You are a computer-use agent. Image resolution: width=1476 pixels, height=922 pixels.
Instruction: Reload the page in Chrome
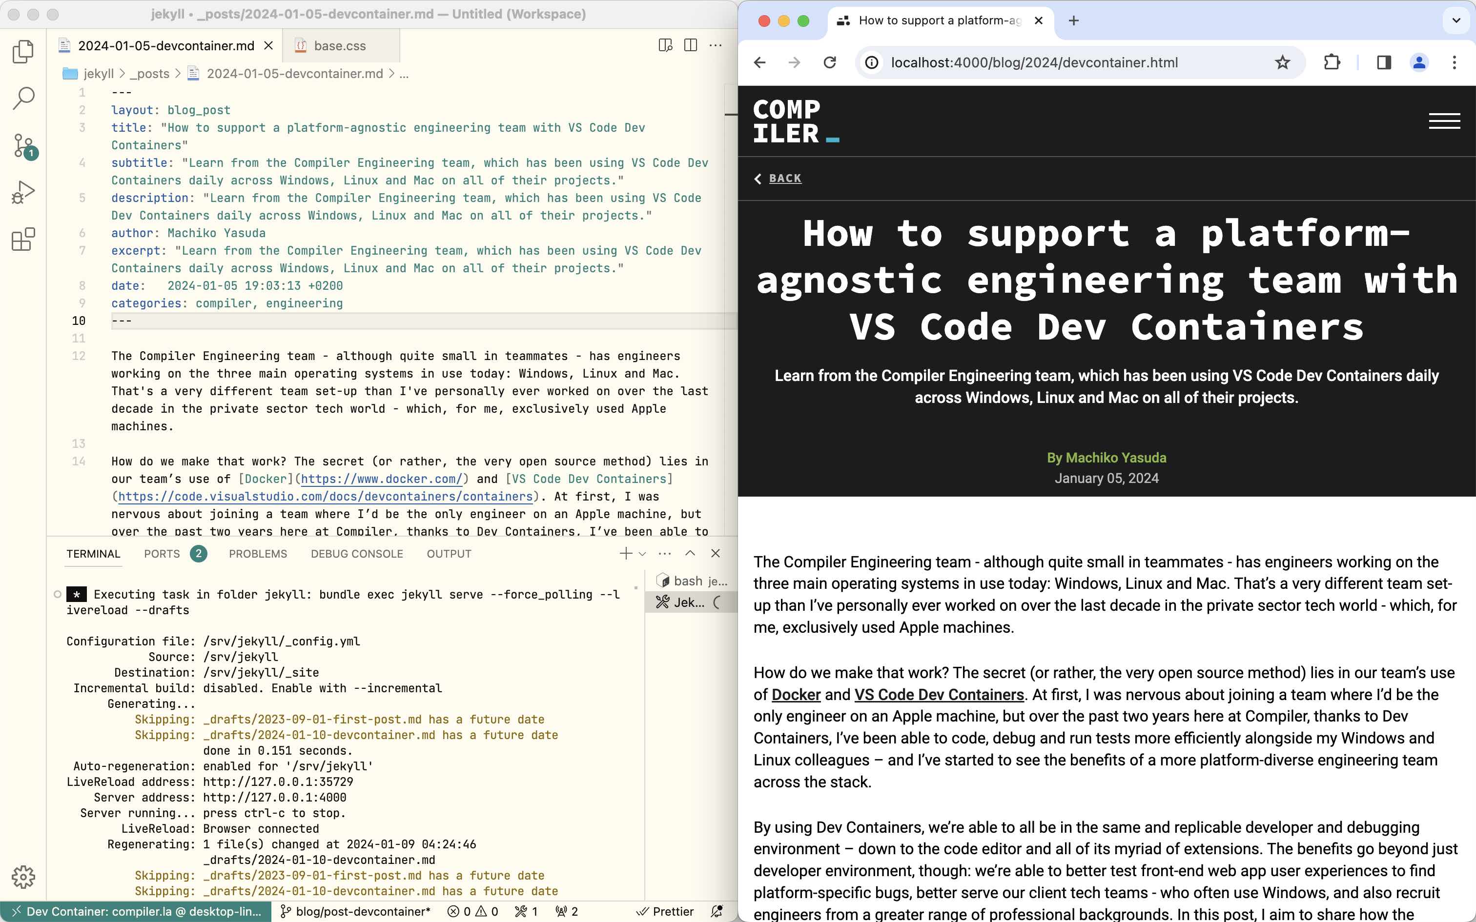(829, 62)
